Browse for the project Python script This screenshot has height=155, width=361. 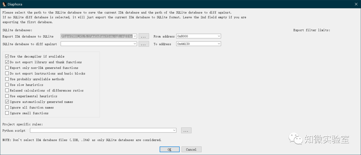[186, 130]
